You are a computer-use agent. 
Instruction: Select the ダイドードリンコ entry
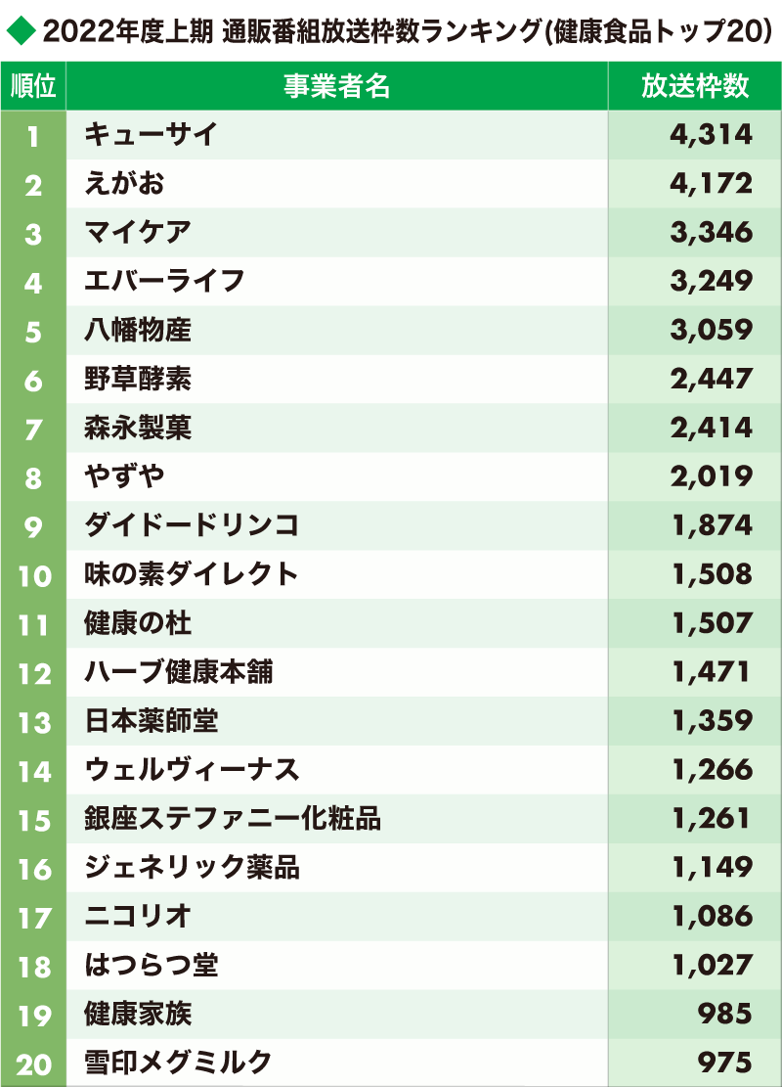click(x=192, y=524)
